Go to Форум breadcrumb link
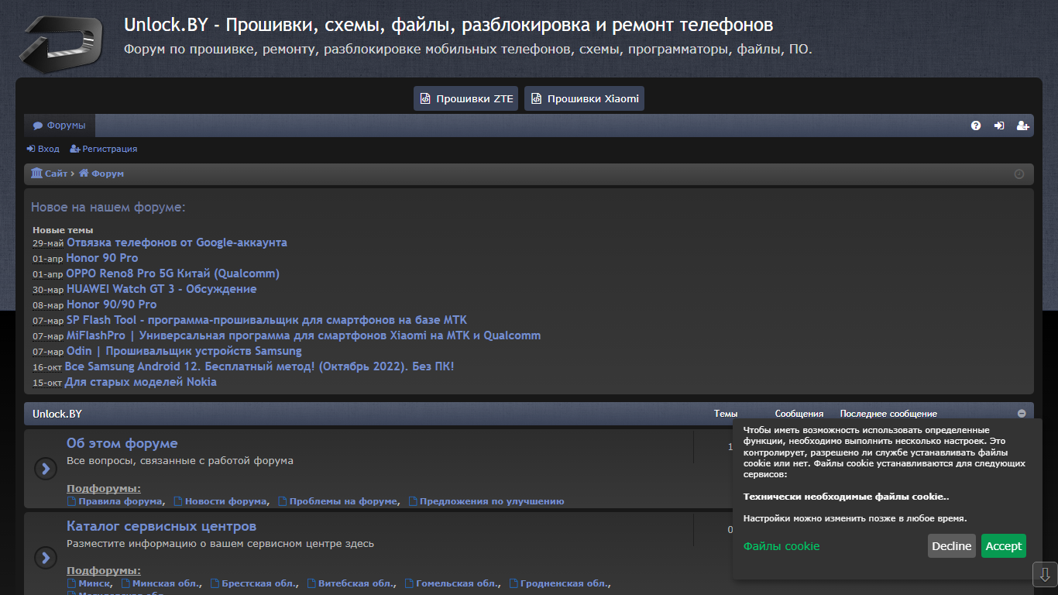1058x595 pixels. coord(101,174)
